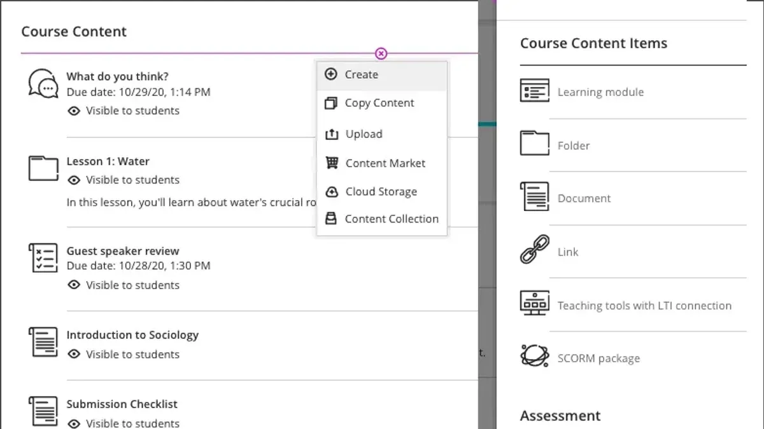The height and width of the screenshot is (429, 764).
Task: Click the Copy Content stacked pages icon
Action: click(x=331, y=103)
